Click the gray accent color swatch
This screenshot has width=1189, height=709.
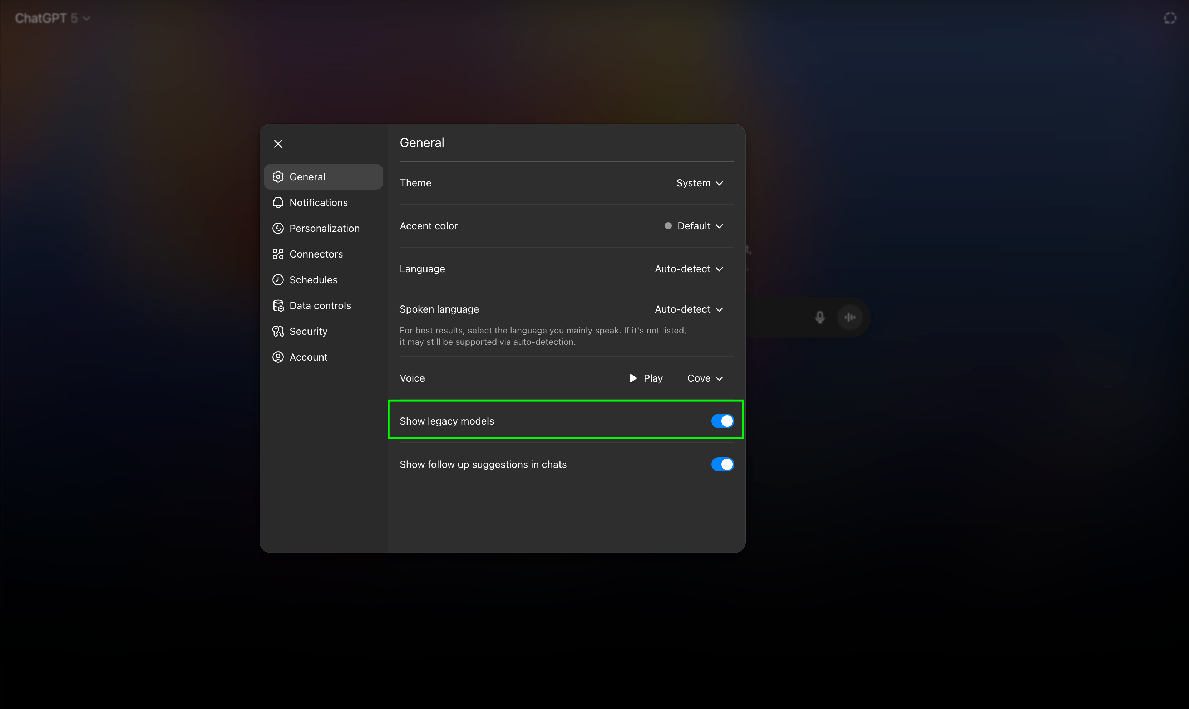[668, 226]
